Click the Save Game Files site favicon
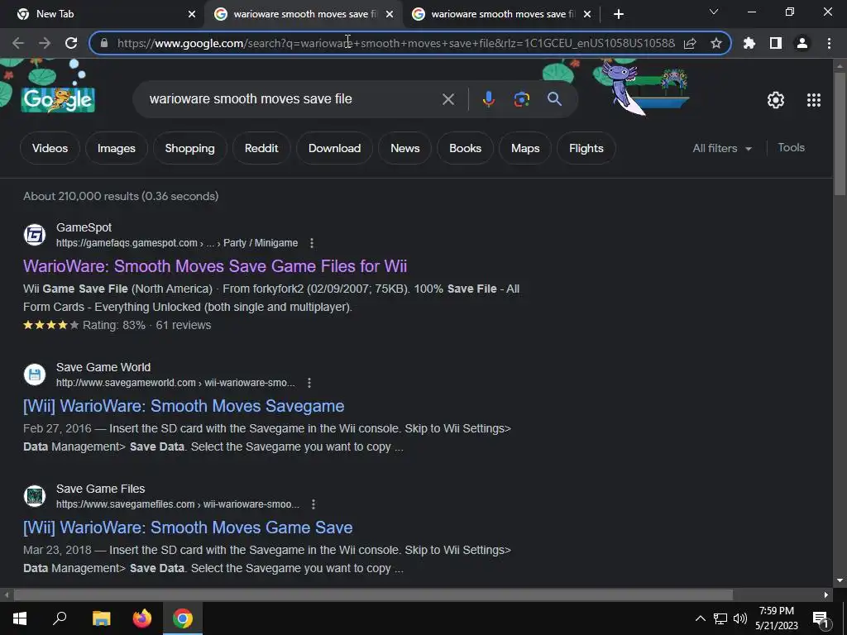 click(x=35, y=496)
